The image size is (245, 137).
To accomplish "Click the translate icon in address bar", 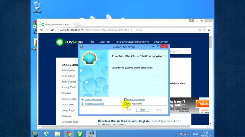I will pos(200,30).
